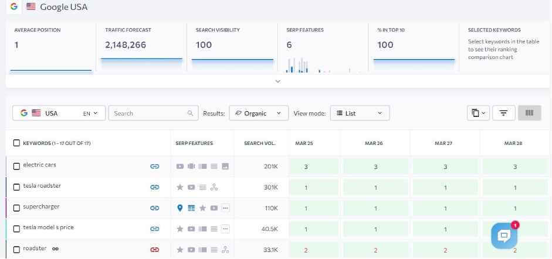
Task: Click the link icon for tesla roadster
Action: point(154,188)
